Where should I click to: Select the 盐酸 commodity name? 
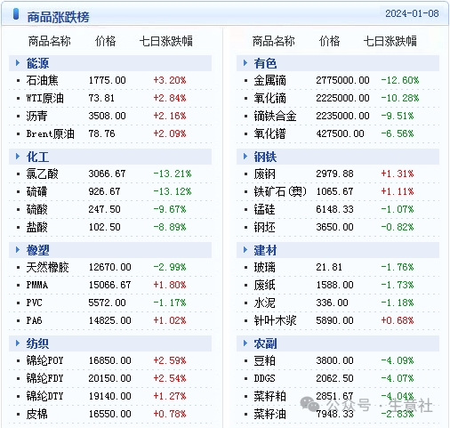pyautogui.click(x=36, y=227)
